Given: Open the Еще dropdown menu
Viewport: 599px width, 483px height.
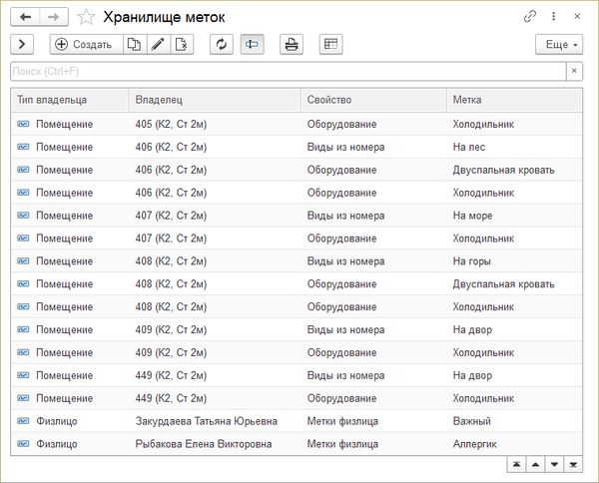Looking at the screenshot, I should tap(558, 44).
